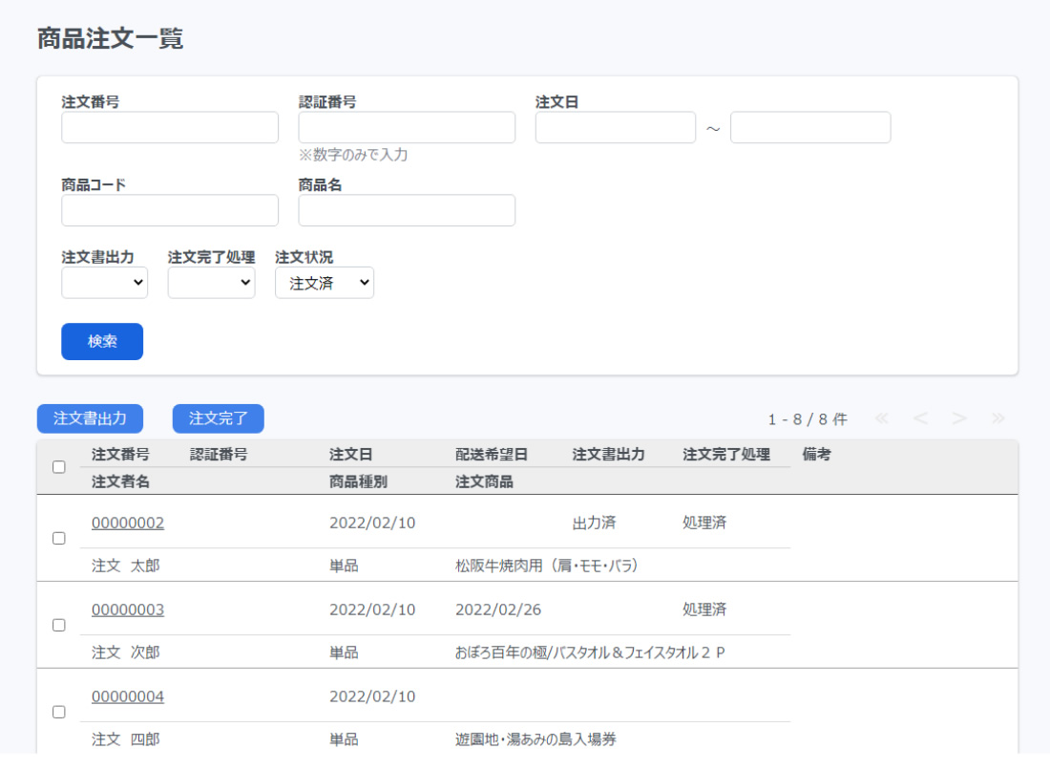
Task: Expand the 注文完了処理 dropdown
Action: [211, 283]
